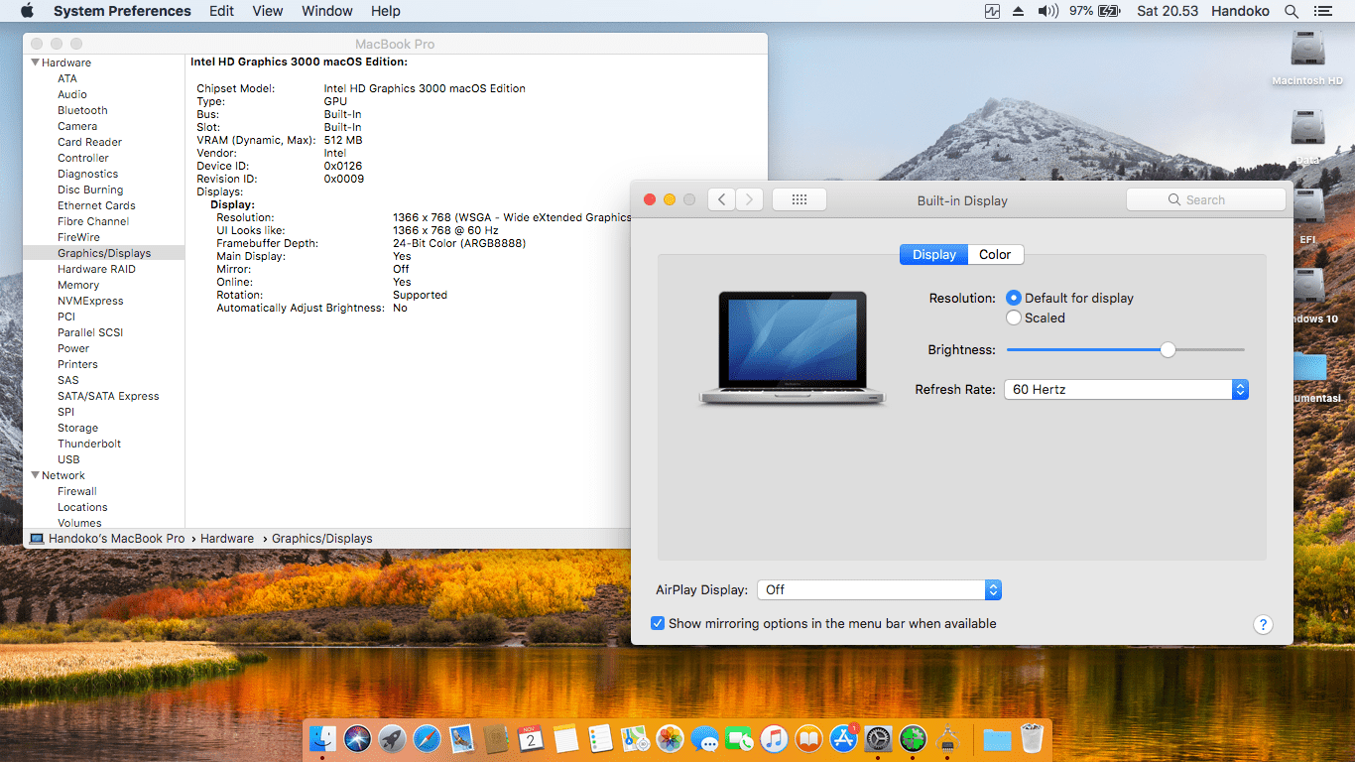Open the folder stack in Dock
The width and height of the screenshot is (1355, 762).
click(997, 739)
